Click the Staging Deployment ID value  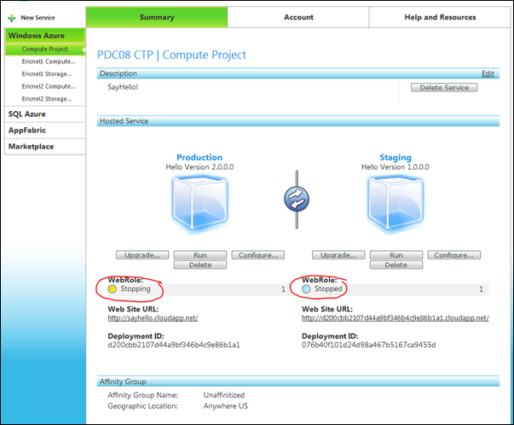tap(369, 345)
